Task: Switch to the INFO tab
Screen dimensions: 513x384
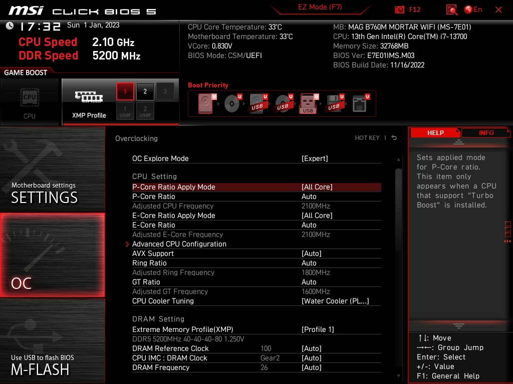Action: point(486,132)
